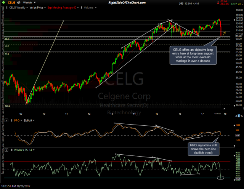Click the green plus add-chart icon
This screenshot has width=244, height=189.
(3, 3)
